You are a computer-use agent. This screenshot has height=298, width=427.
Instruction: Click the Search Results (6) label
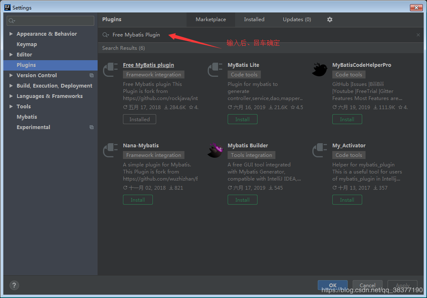click(x=124, y=48)
